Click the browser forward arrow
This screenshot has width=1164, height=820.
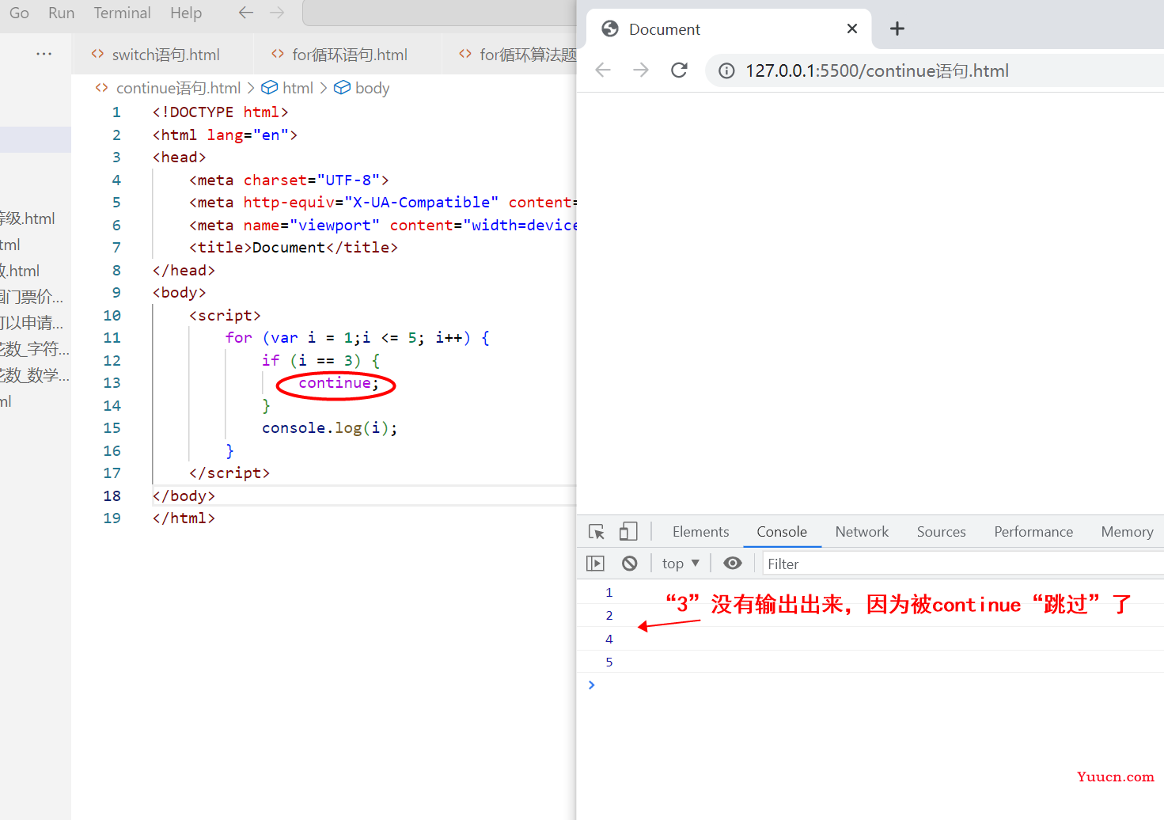tap(641, 70)
